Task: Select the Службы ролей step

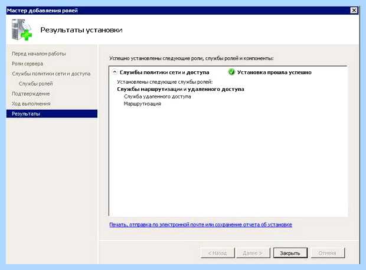Action: 35,84
